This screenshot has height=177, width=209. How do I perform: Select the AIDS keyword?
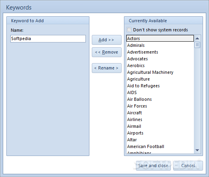[160, 92]
